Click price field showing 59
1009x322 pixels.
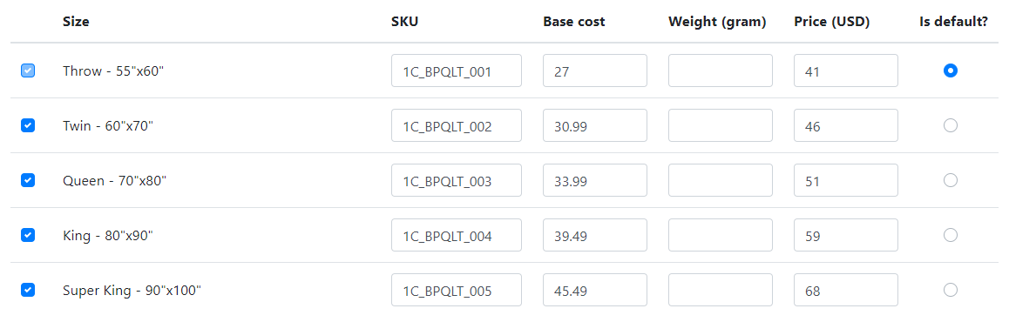pyautogui.click(x=846, y=235)
